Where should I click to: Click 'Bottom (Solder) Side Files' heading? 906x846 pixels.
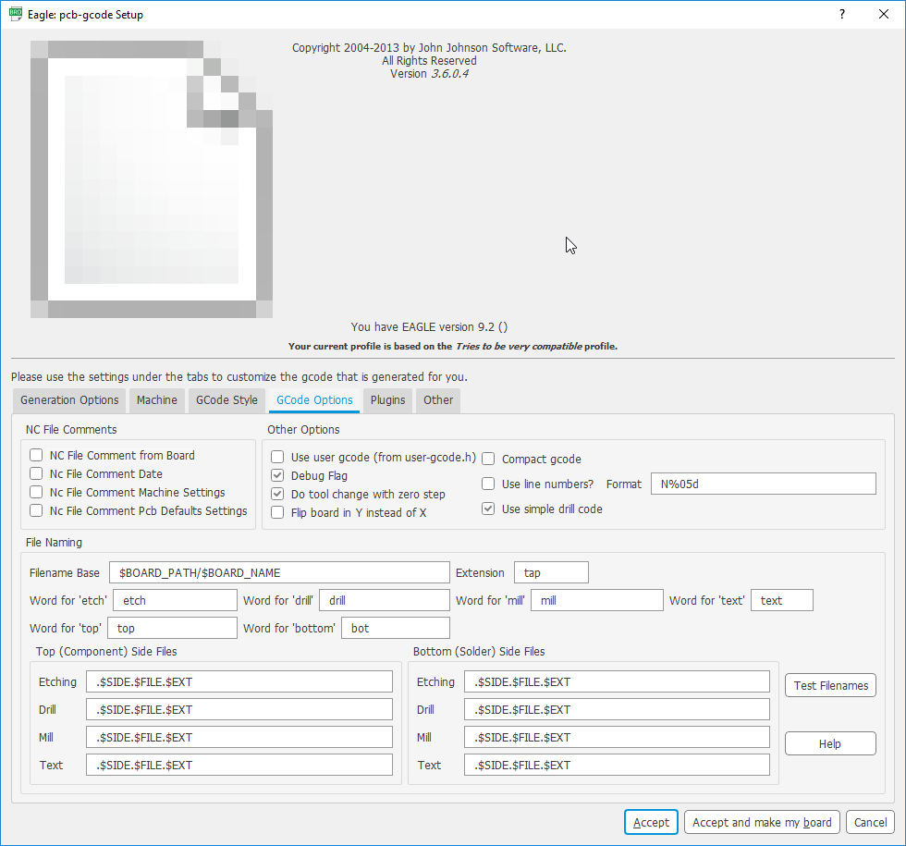pyautogui.click(x=479, y=651)
